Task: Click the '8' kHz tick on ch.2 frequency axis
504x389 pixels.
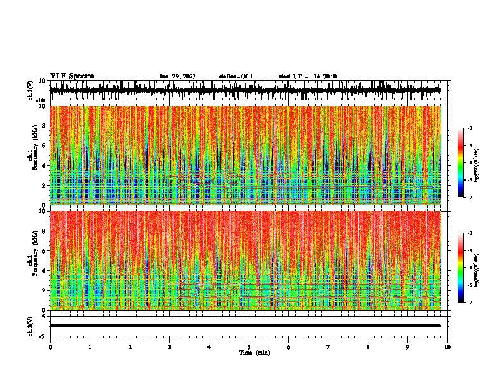Action: click(x=44, y=231)
